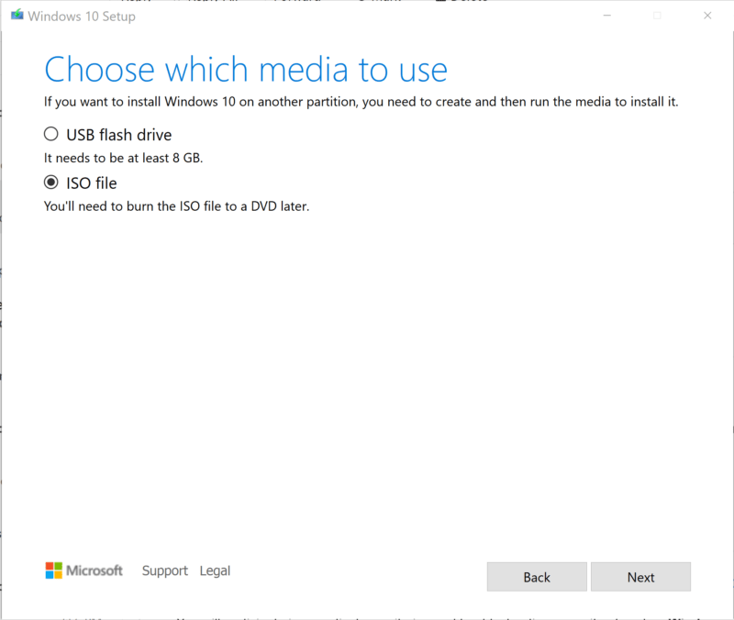Viewport: 734px width, 620px height.
Task: Maximize the setup window
Action: point(657,16)
